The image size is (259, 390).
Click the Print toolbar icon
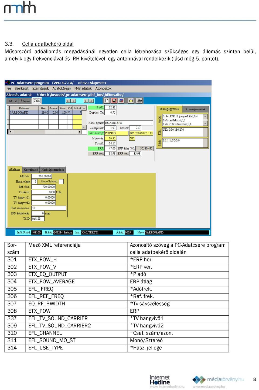point(139,101)
